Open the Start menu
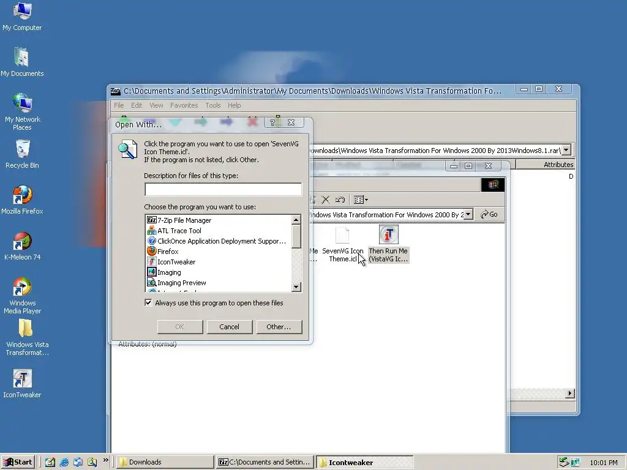Screen dimensions: 627x470 [18, 462]
